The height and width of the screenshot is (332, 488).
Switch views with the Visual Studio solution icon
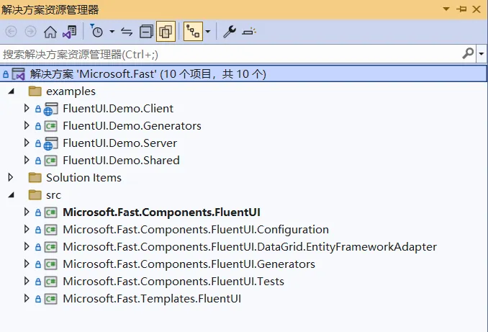[x=69, y=32]
